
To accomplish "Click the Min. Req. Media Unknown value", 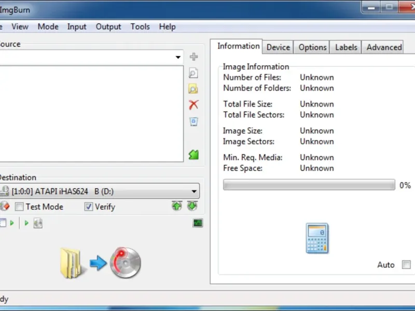I will (316, 158).
